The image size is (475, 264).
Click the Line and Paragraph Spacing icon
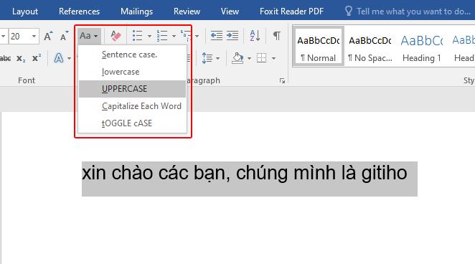pos(207,58)
